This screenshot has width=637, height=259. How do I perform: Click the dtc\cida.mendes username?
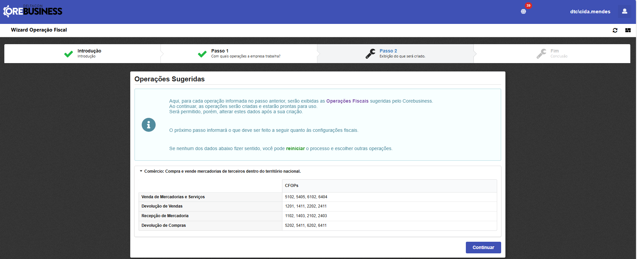pos(590,12)
